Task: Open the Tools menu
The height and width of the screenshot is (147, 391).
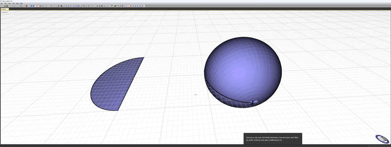Action: pyautogui.click(x=9, y=3)
